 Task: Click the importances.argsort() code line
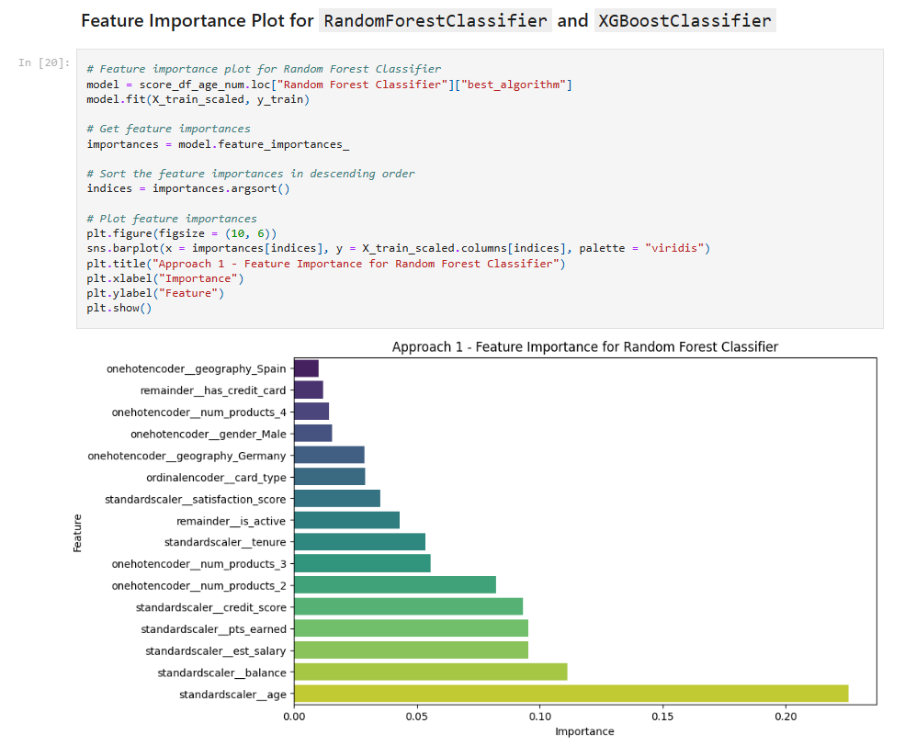point(188,188)
